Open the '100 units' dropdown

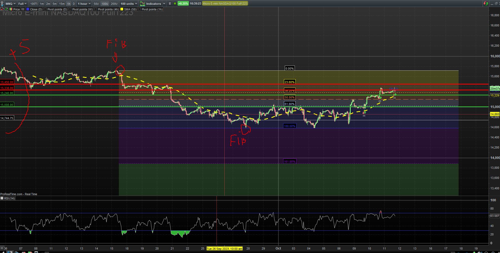pyautogui.click(x=128, y=4)
